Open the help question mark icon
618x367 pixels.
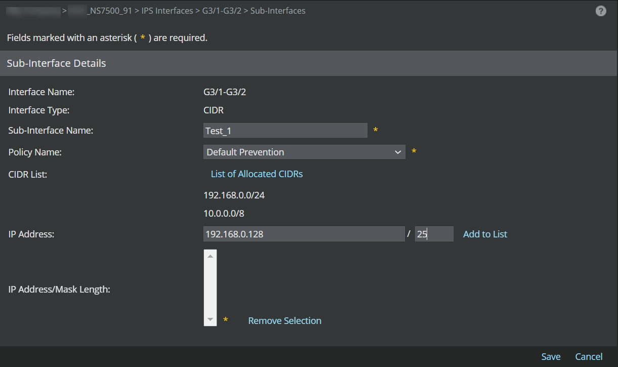pos(601,11)
